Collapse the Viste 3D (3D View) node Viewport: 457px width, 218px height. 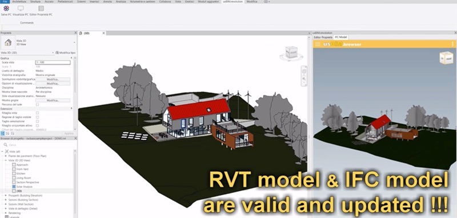[x=6, y=161]
